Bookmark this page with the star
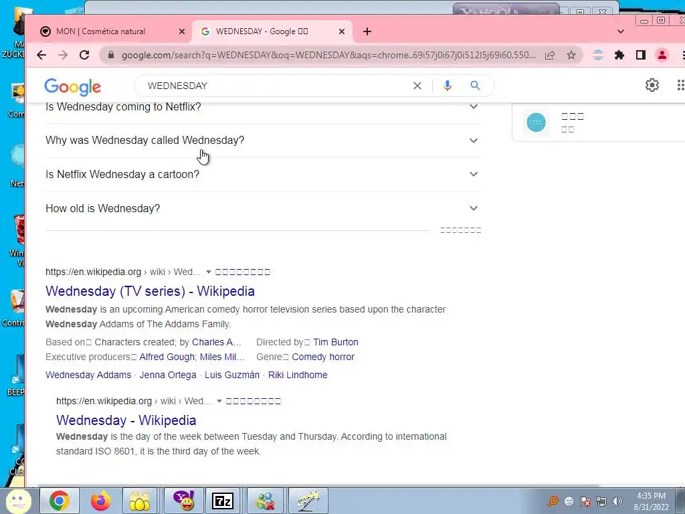The image size is (685, 514). coord(571,55)
